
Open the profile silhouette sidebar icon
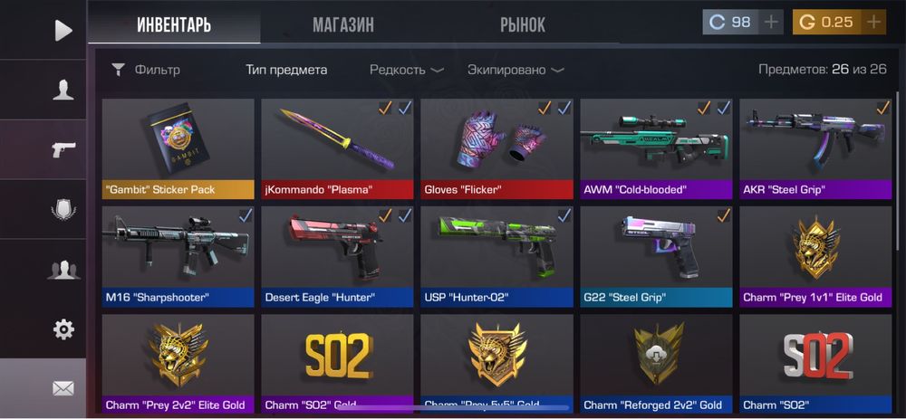tap(63, 90)
